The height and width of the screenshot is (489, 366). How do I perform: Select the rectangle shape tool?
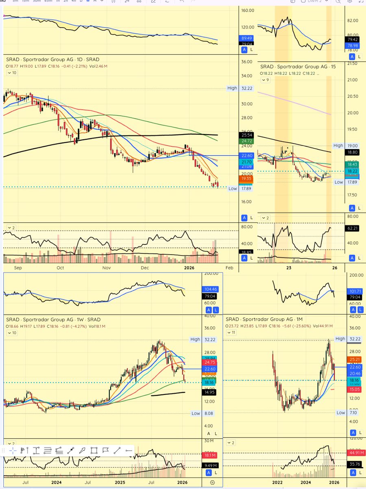pyautogui.click(x=94, y=450)
